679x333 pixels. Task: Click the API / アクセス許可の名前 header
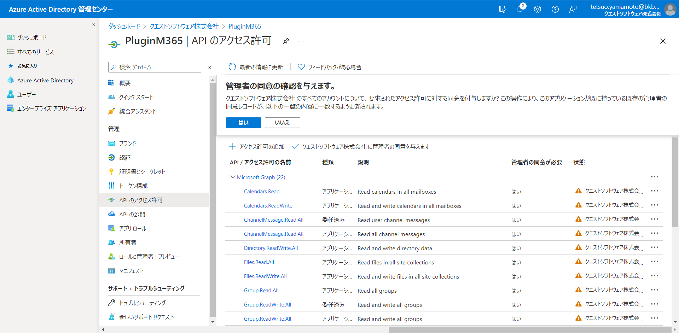tap(260, 162)
